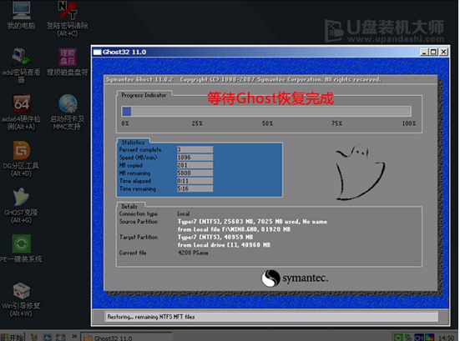This screenshot has width=460, height=341.
Task: Open the GHOST克隆 ghost icon
Action: pos(21,206)
